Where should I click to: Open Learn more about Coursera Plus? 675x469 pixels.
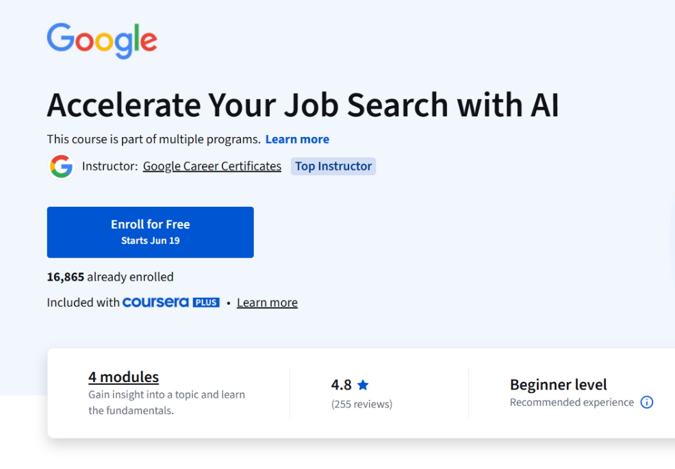pos(267,302)
